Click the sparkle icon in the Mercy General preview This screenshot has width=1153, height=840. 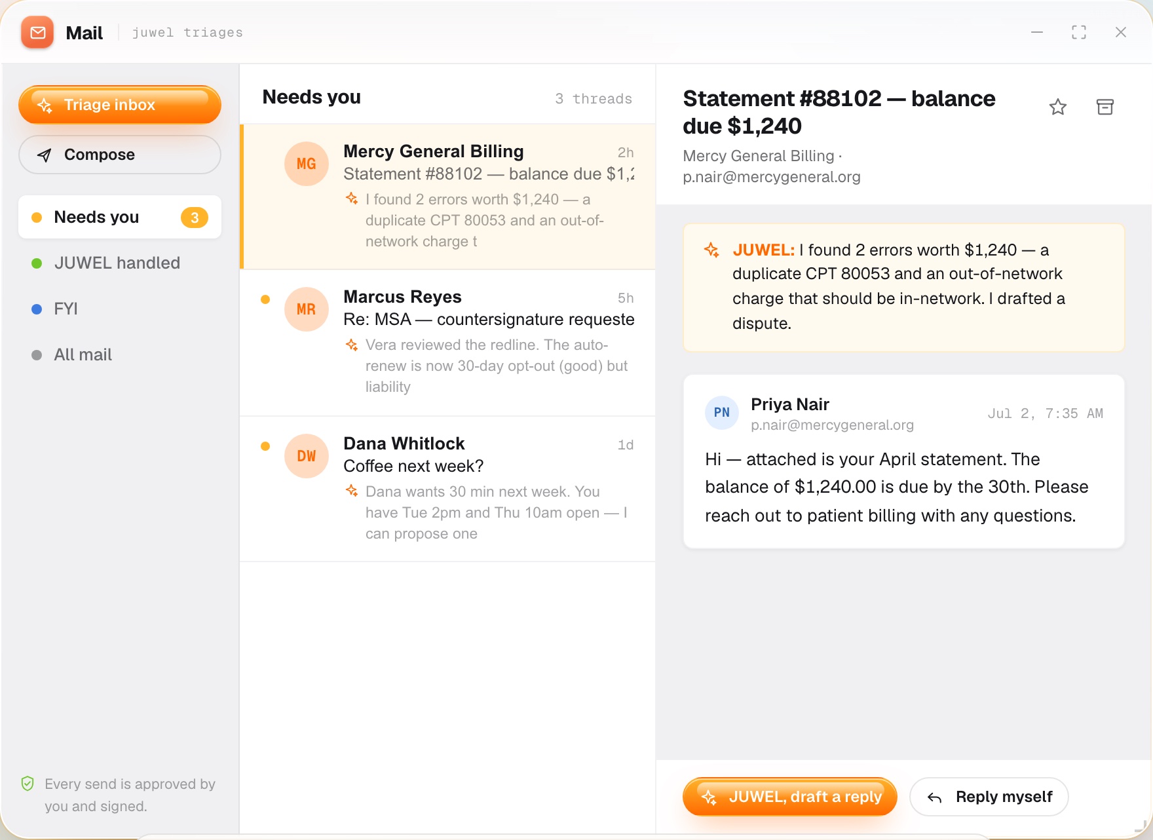pyautogui.click(x=352, y=199)
